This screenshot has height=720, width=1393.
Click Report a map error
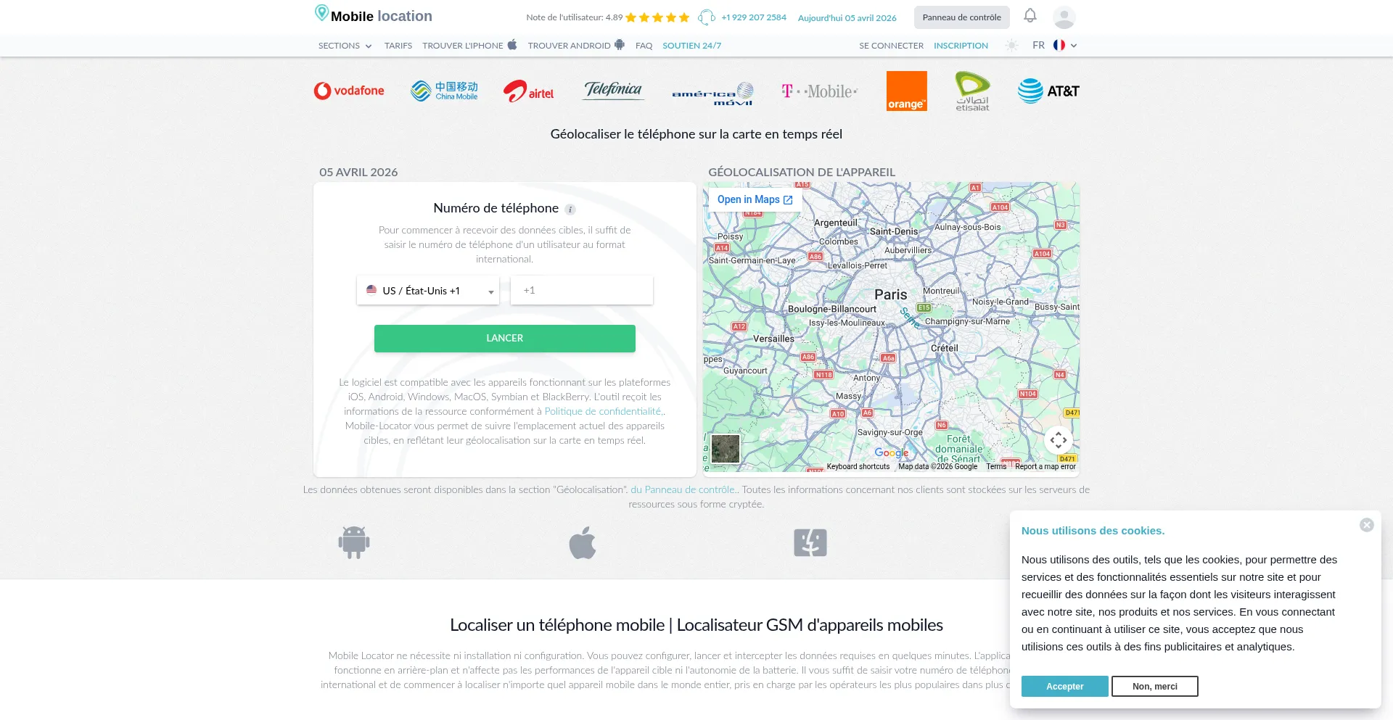1045,466
